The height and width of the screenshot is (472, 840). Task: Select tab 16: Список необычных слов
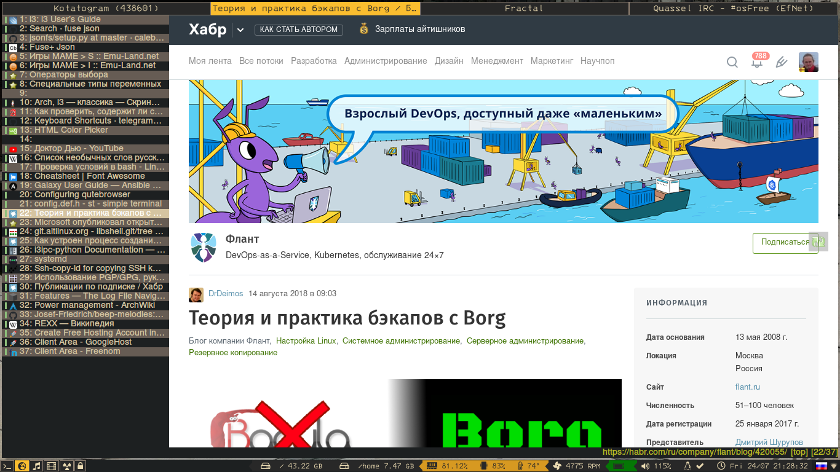tap(86, 158)
